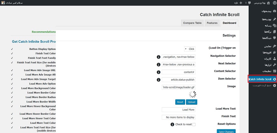The image size is (277, 133).
Task: Click the Save Changes button
Action: pyautogui.click(x=226, y=132)
